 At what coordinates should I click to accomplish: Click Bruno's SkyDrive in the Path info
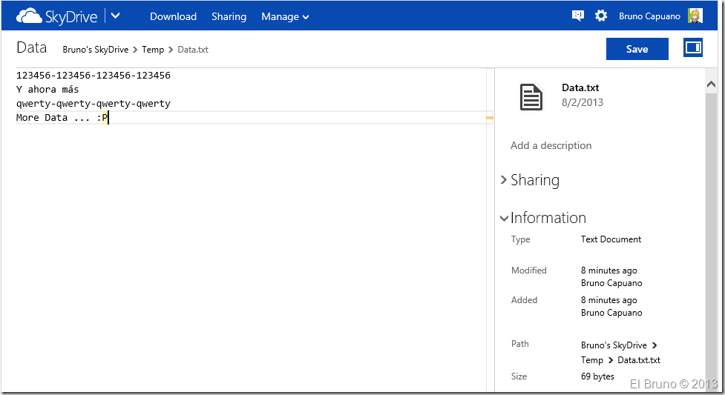pos(614,345)
